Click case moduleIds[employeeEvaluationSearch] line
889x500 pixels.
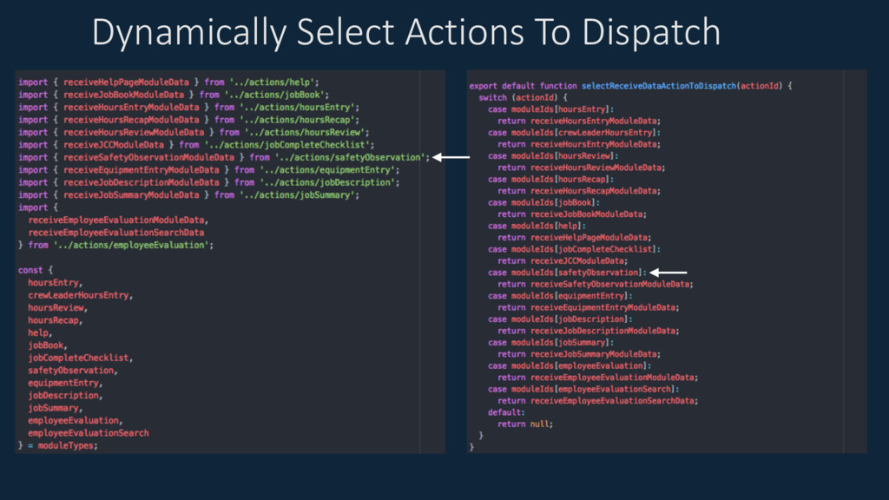coord(583,389)
